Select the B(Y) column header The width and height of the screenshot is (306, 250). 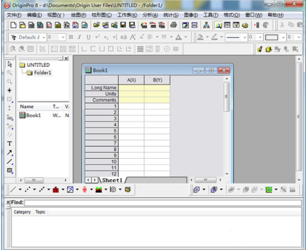pos(157,80)
